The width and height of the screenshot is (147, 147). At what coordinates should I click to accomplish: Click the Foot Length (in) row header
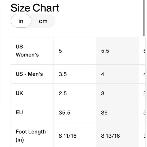tap(32, 135)
